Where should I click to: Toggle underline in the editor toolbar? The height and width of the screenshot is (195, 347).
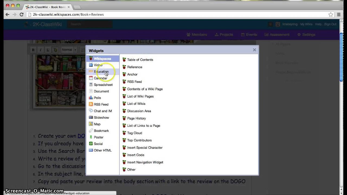tap(48, 50)
